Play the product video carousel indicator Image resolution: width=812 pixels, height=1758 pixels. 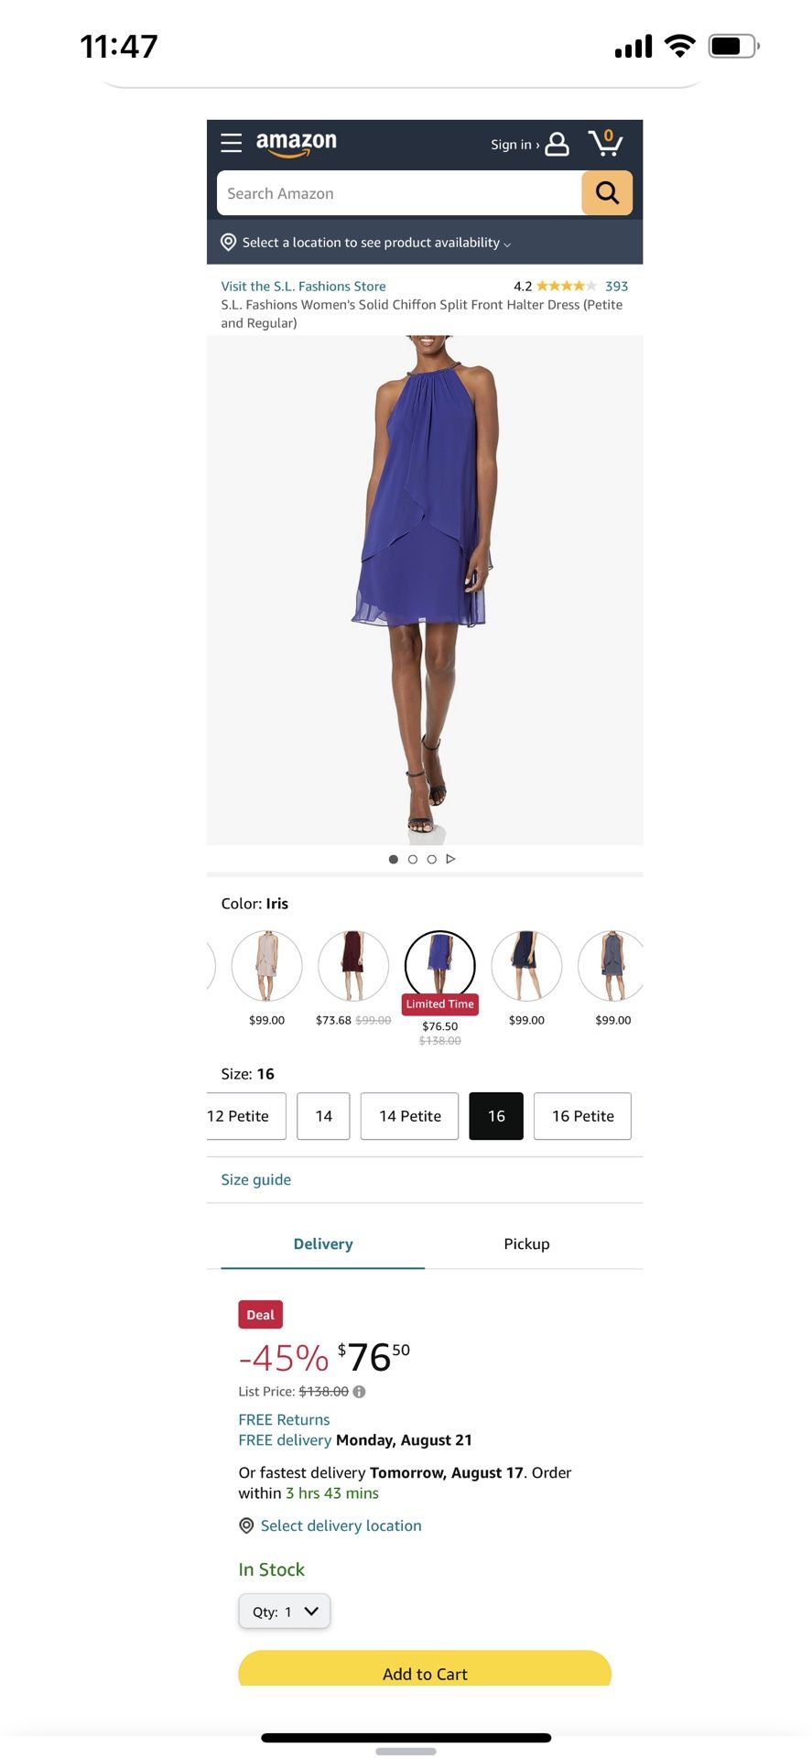pyautogui.click(x=450, y=859)
